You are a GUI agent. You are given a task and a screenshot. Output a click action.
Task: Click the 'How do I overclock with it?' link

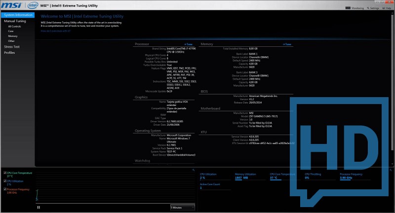(55, 31)
